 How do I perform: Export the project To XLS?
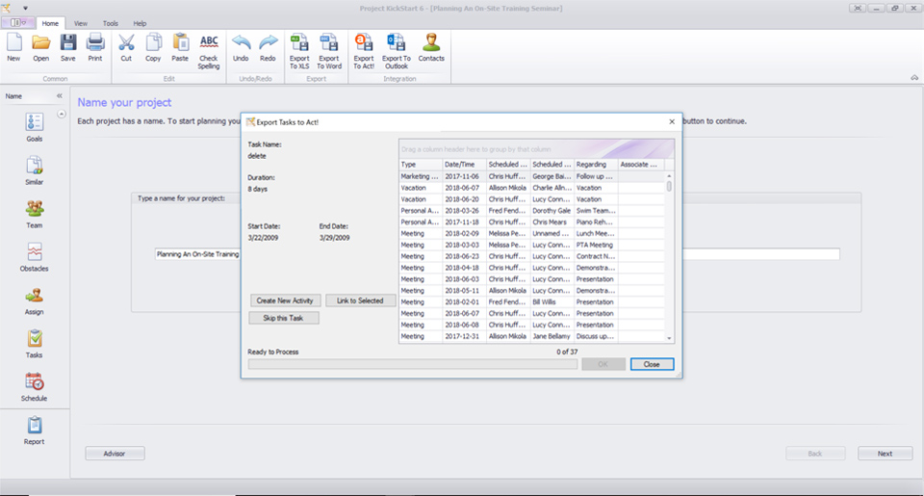point(299,52)
